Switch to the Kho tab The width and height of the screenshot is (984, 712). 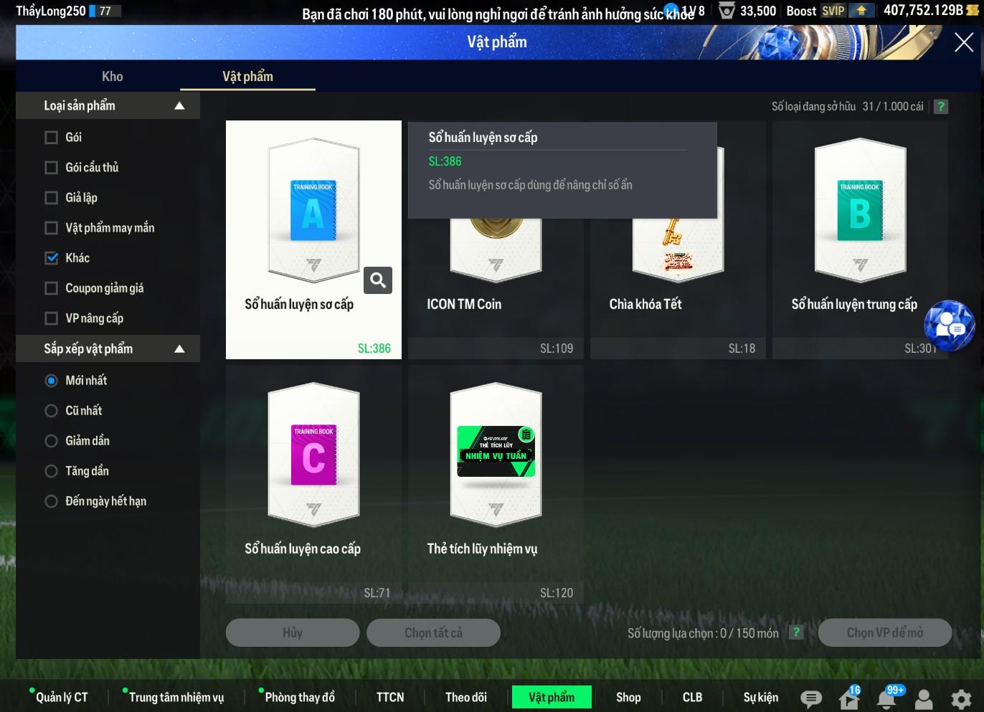click(x=112, y=77)
